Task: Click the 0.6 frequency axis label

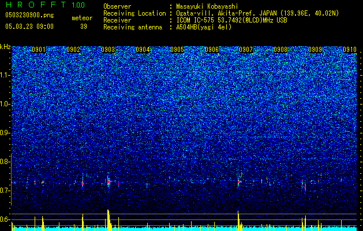Action: pos(5,219)
